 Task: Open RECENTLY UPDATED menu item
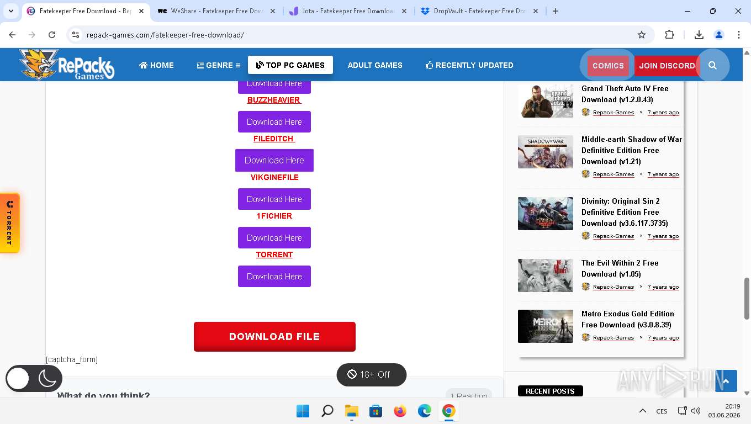click(x=469, y=65)
